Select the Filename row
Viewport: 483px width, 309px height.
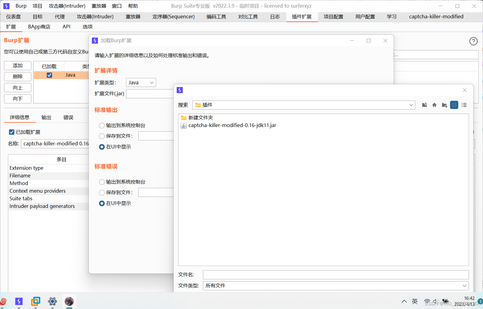click(49, 176)
